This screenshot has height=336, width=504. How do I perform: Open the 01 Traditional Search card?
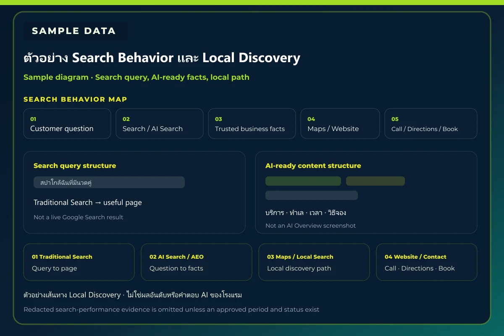[x=79, y=262]
